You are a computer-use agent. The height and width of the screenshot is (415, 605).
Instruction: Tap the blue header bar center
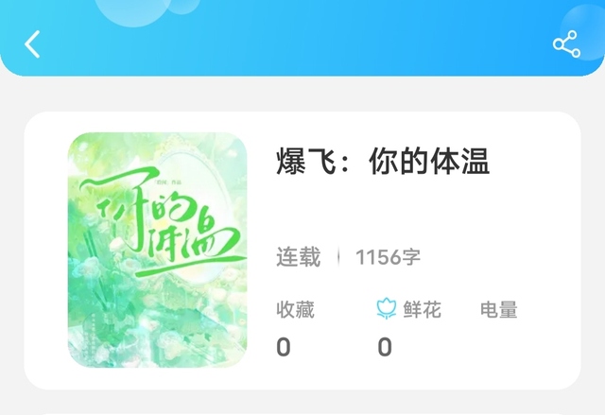302,38
